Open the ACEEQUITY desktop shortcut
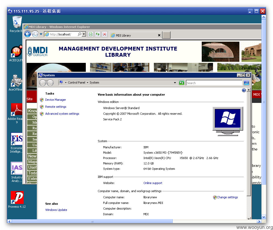 [x=16, y=53]
